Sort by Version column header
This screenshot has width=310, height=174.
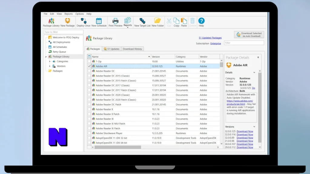(163, 56)
